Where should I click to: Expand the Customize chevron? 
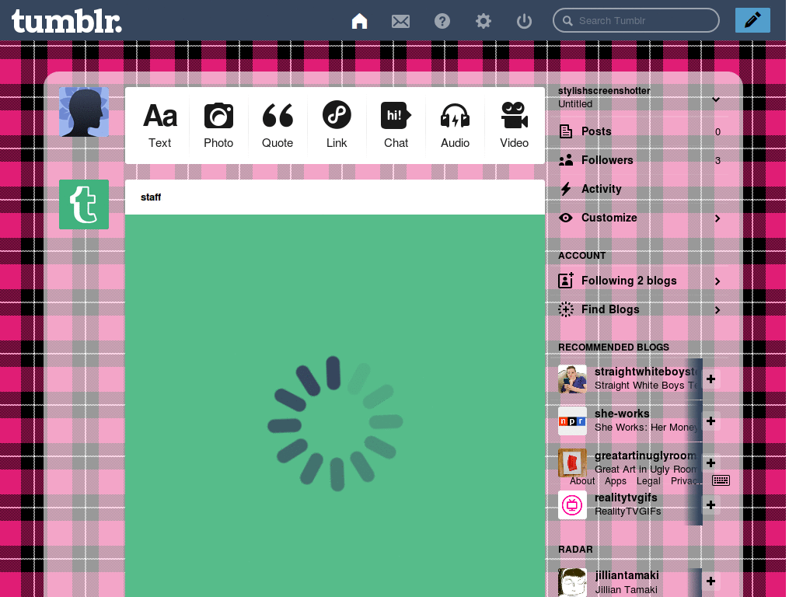coord(717,218)
